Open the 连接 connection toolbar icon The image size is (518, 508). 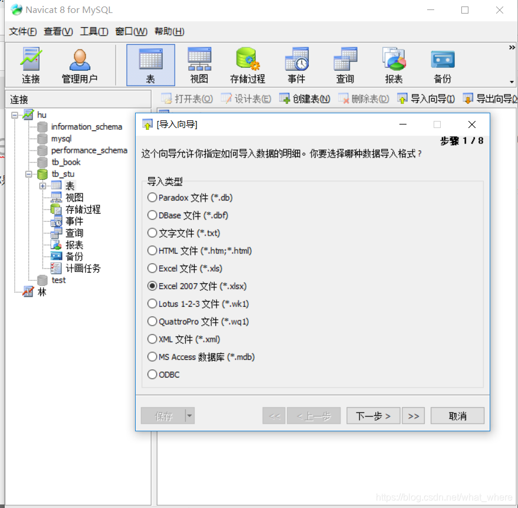pos(31,65)
